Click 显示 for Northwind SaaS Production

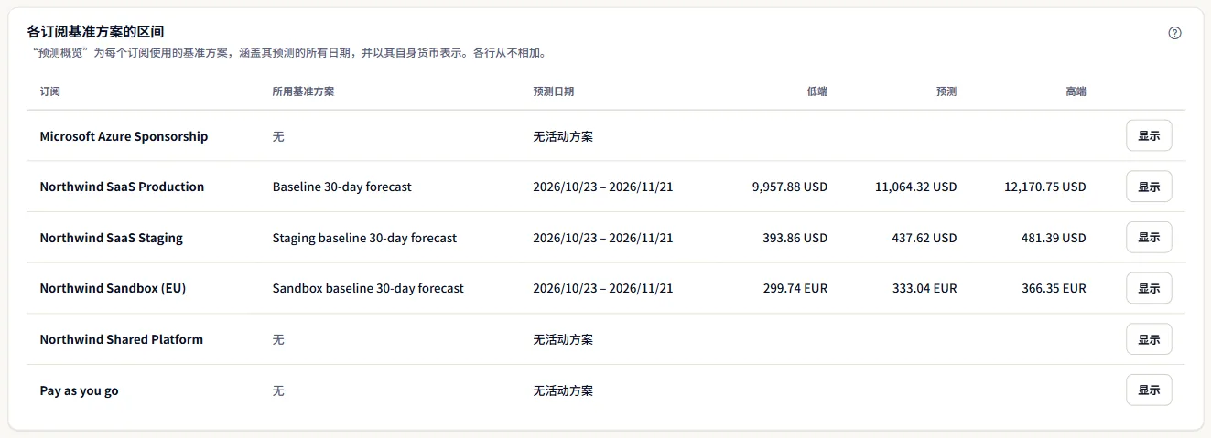(x=1149, y=187)
